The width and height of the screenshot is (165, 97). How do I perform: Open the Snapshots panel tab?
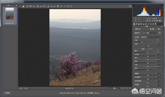[x=156, y=24]
